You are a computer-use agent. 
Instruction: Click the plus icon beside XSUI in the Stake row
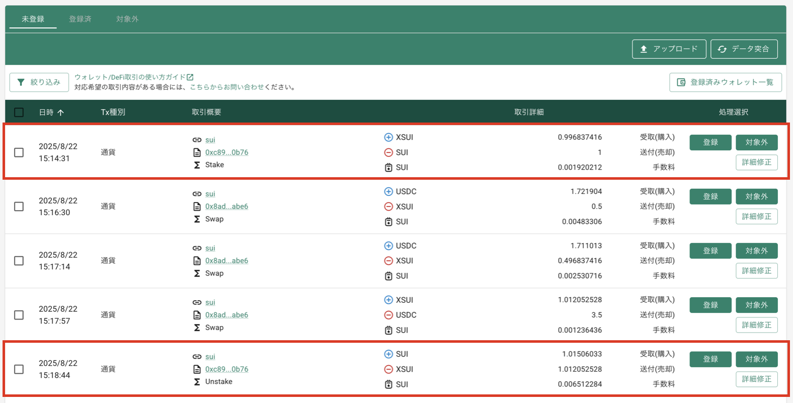[x=388, y=137]
